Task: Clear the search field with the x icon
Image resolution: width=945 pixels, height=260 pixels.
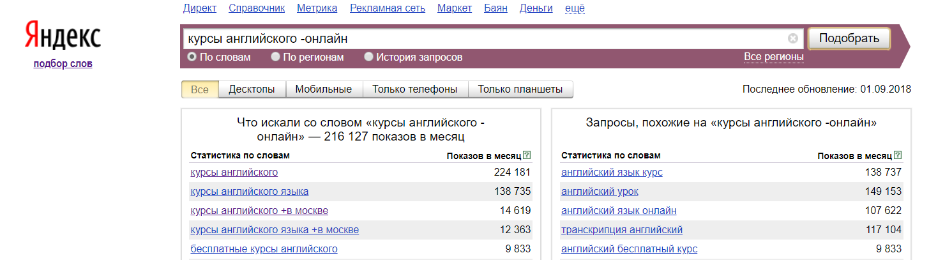Action: pos(793,38)
